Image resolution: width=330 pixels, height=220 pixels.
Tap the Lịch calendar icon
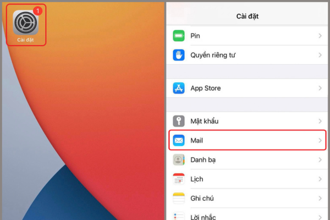[179, 179]
